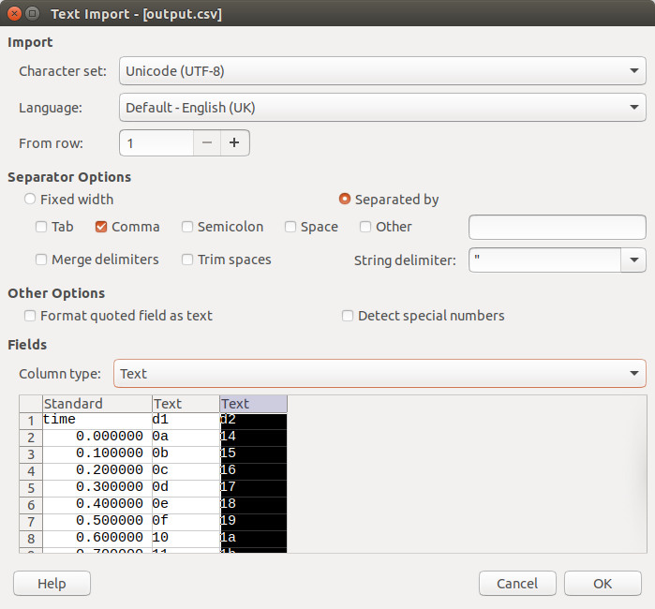Viewport: 655px width, 609px height.
Task: Click the '0.500000' time cell
Action: (x=97, y=521)
